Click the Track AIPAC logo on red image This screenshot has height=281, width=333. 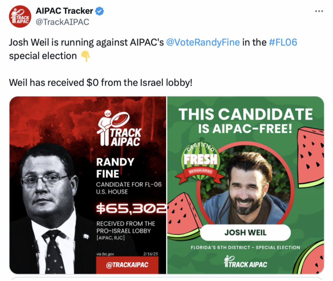tap(120, 128)
